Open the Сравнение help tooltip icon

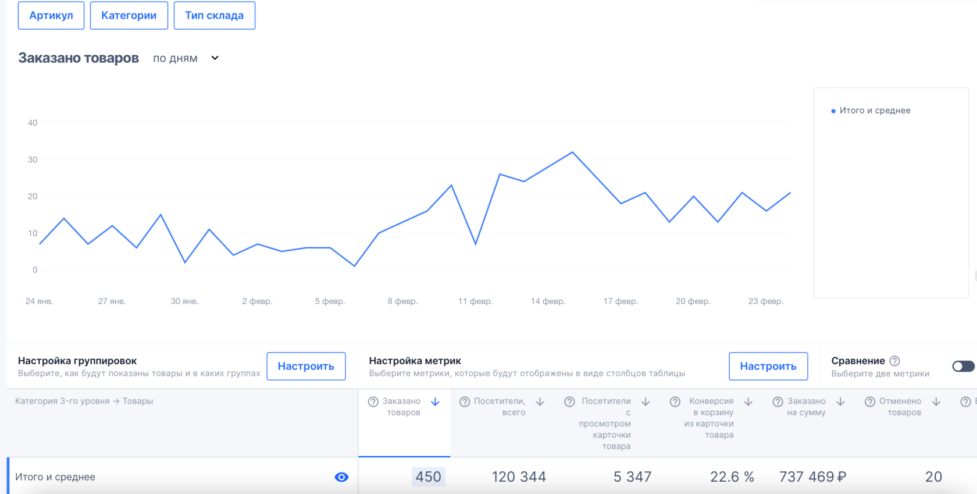[895, 361]
